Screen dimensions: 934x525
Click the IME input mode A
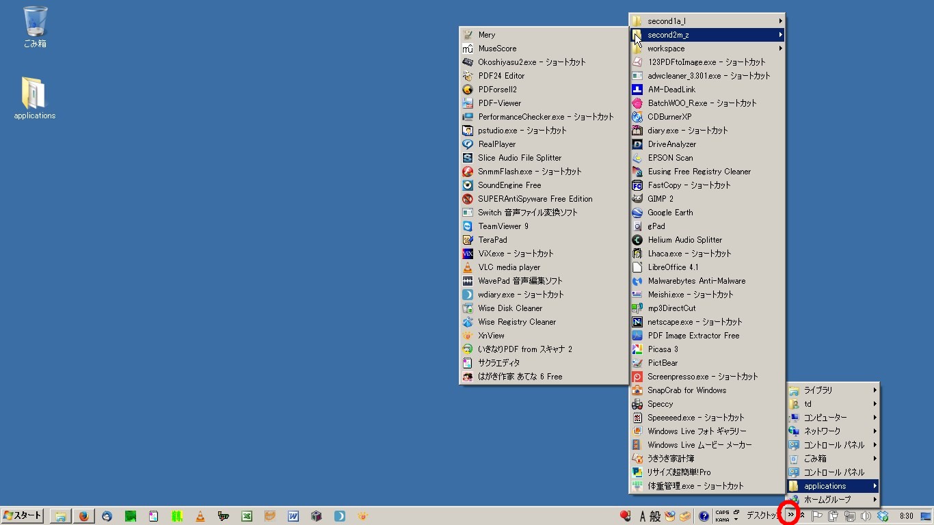[x=642, y=517]
